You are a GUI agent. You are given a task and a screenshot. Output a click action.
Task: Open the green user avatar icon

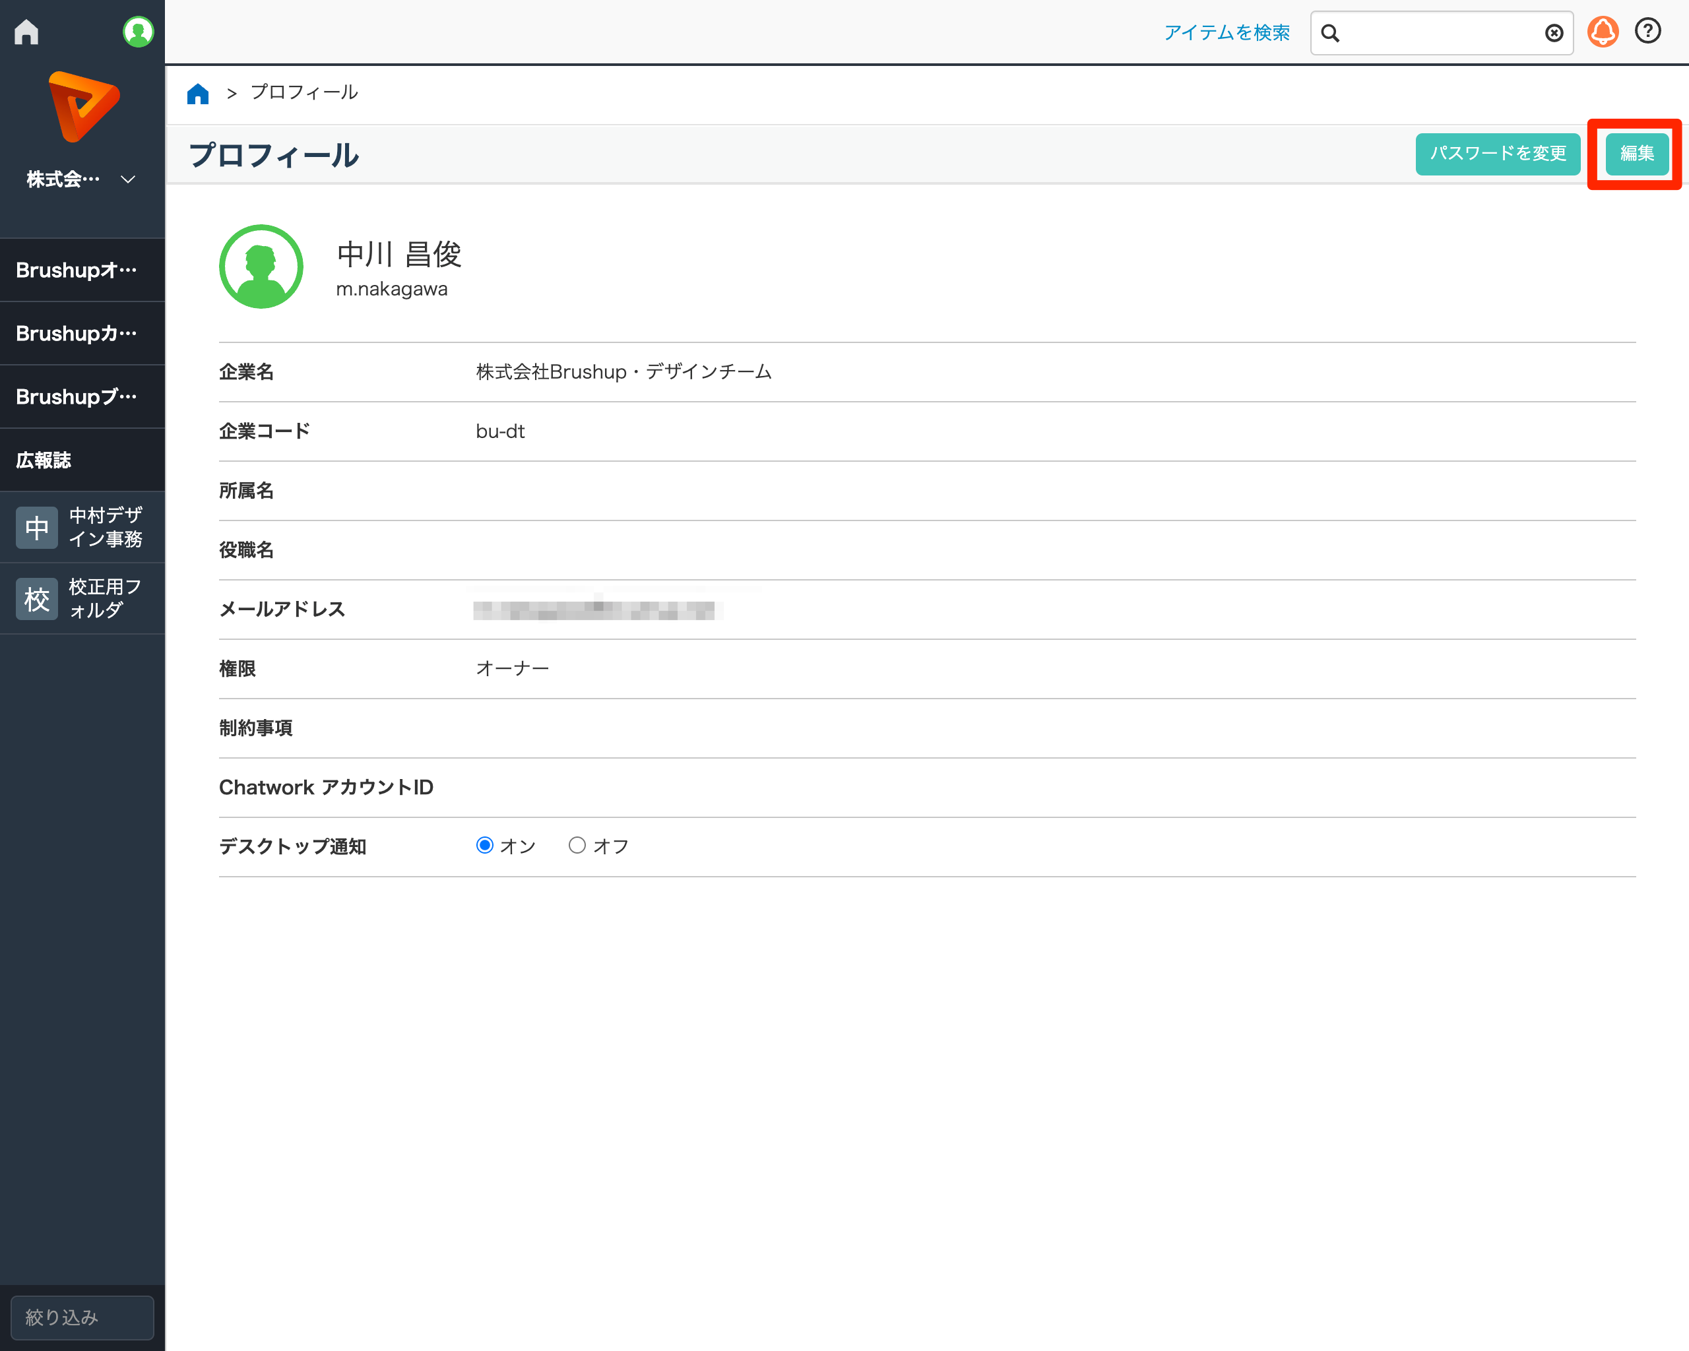pyautogui.click(x=138, y=31)
